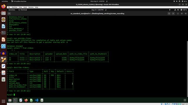
Task: Open the Trash in the guest taskbar
Action: pos(42,100)
